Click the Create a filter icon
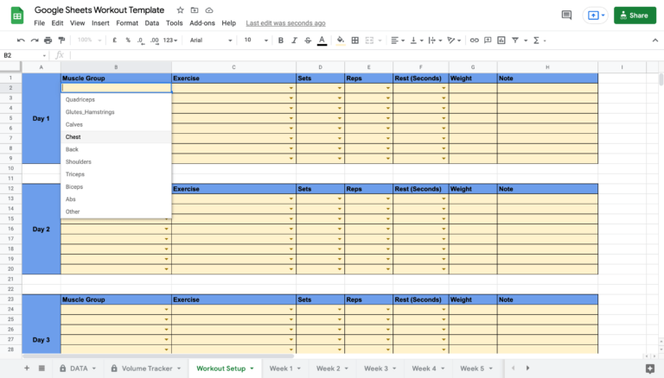This screenshot has height=378, width=664. [515, 41]
